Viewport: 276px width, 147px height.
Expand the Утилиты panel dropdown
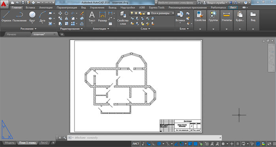point(226,29)
